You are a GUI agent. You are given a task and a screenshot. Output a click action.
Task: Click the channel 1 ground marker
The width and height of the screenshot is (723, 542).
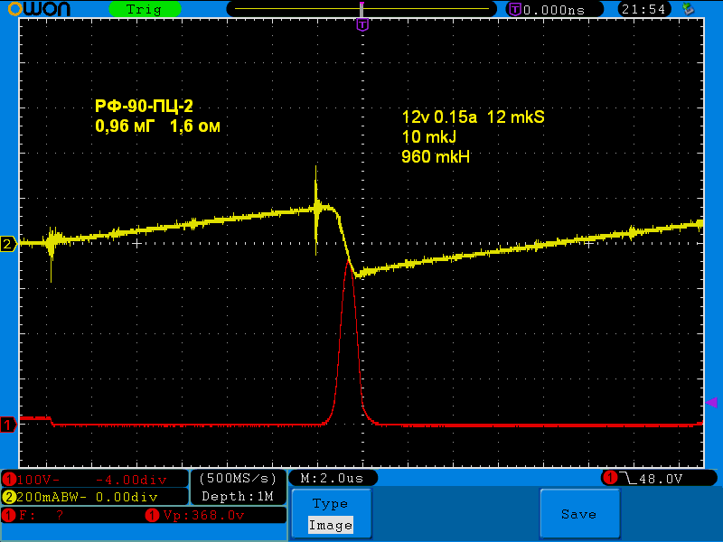coord(8,425)
